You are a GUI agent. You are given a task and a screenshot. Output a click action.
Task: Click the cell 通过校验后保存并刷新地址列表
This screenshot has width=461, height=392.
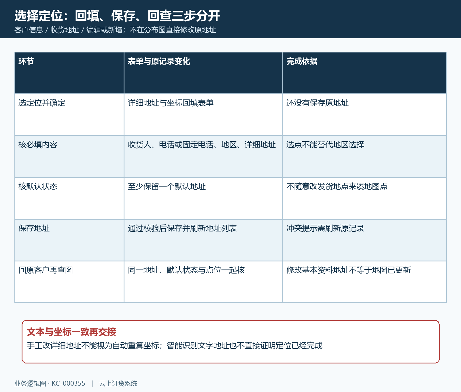pyautogui.click(x=203, y=240)
